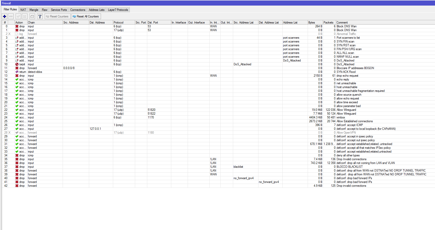The width and height of the screenshot is (435, 230).
Task: Select drop icon of BLOCCO BLACKLIST rule
Action: click(17, 167)
